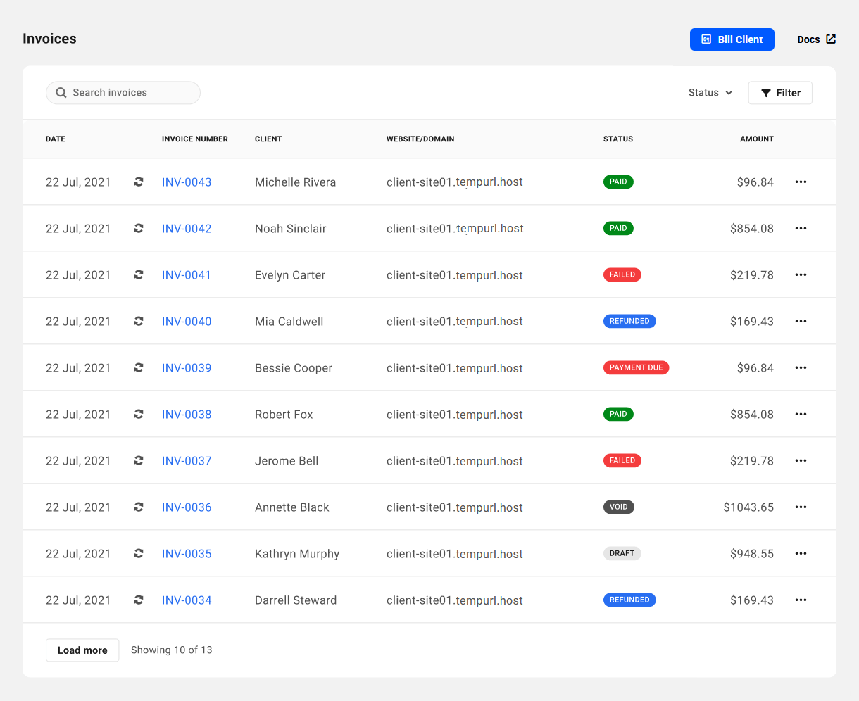Open more options for invoice INV-0041
The height and width of the screenshot is (701, 859).
(x=801, y=274)
